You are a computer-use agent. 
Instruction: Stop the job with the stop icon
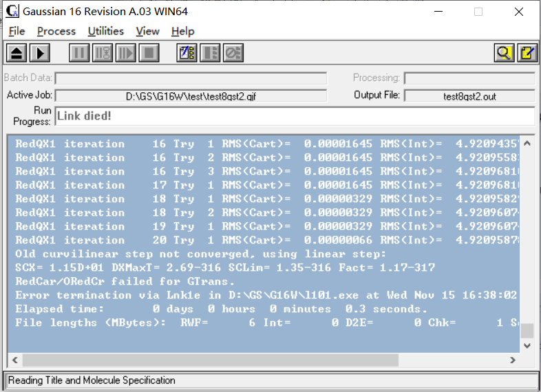coord(149,53)
